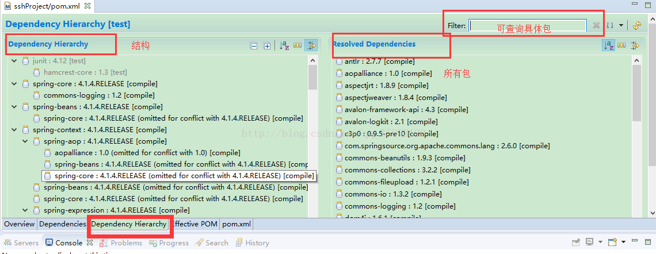Select the Dependency Hierarchy bottom tab

coord(129,224)
